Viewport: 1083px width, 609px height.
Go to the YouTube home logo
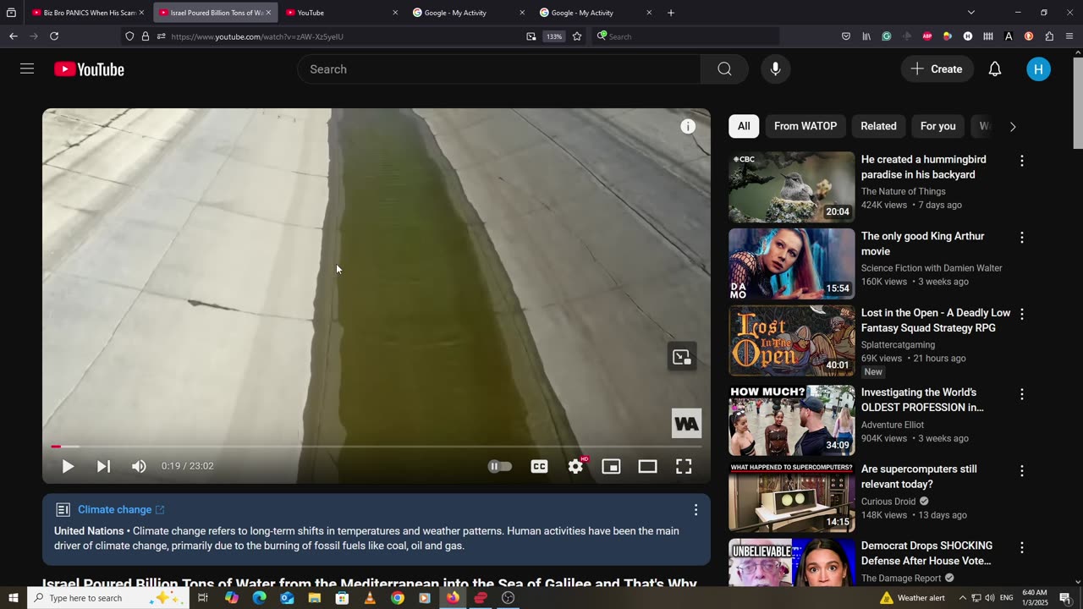pos(89,69)
